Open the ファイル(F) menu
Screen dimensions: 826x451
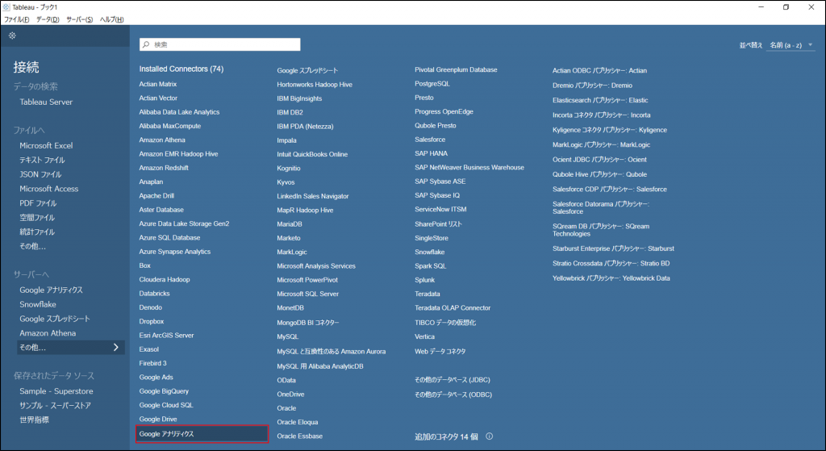click(x=17, y=19)
